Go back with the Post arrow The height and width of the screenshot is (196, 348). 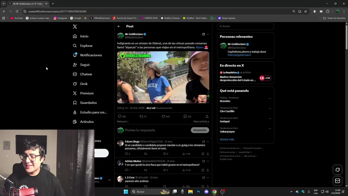[119, 26]
